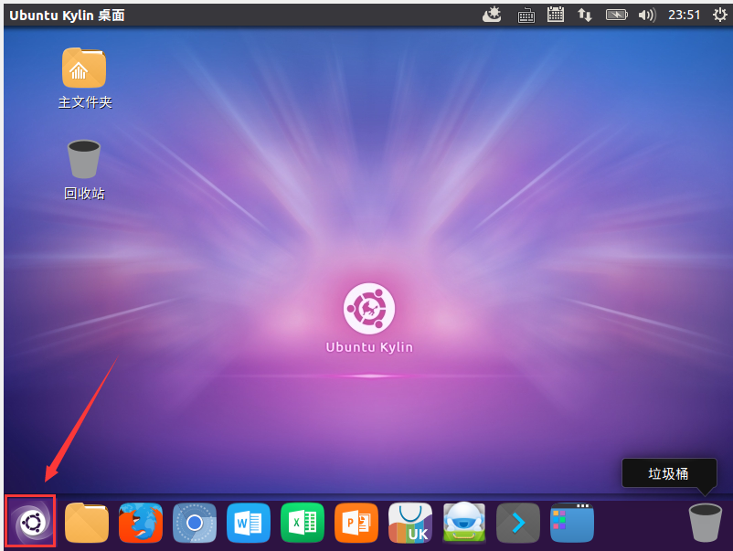
Task: Open the battery status indicator
Action: click(617, 15)
